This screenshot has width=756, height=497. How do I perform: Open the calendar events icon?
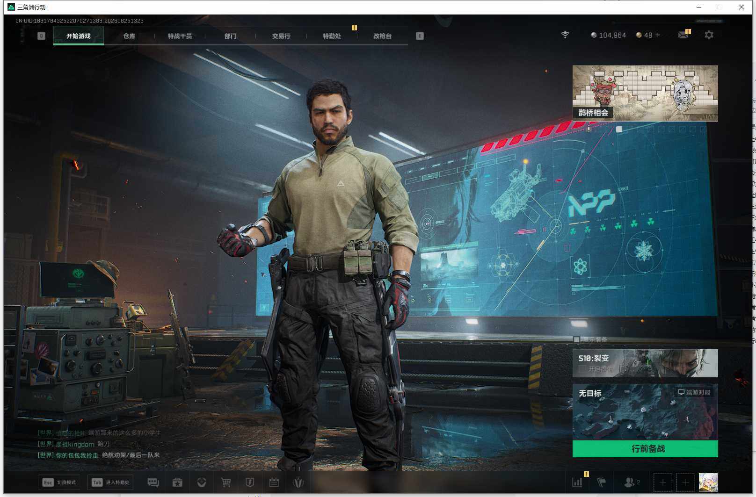coord(274,482)
